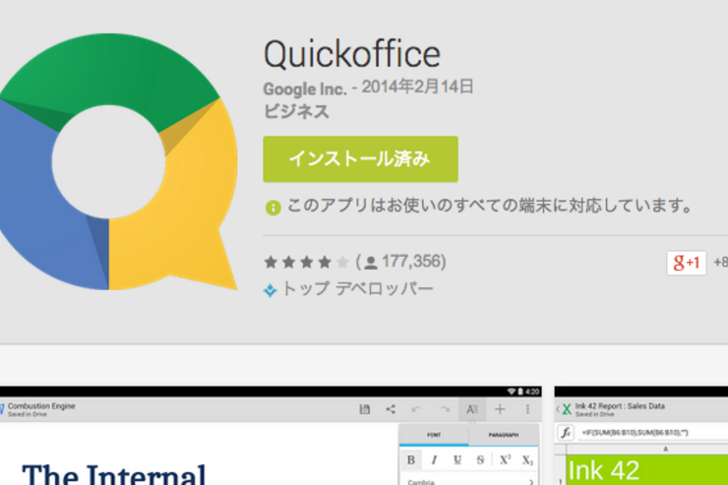The width and height of the screenshot is (728, 485).
Task: Click the three-dot overflow menu in the screenshot
Action: [527, 409]
